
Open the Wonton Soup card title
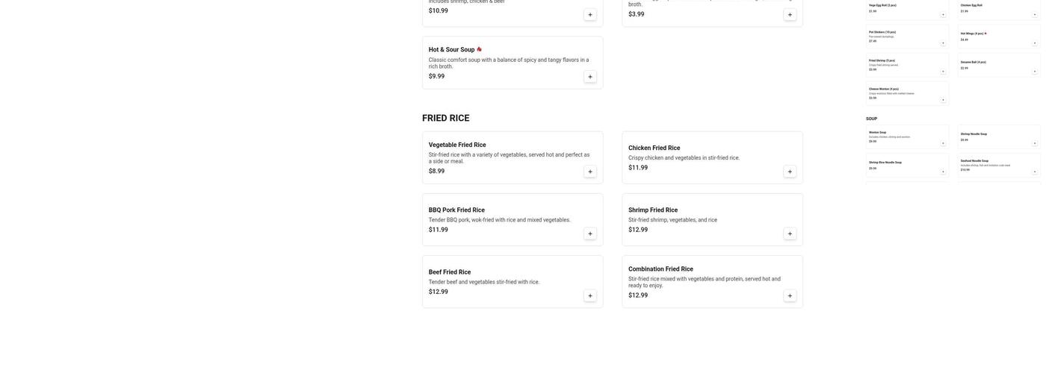click(x=877, y=132)
